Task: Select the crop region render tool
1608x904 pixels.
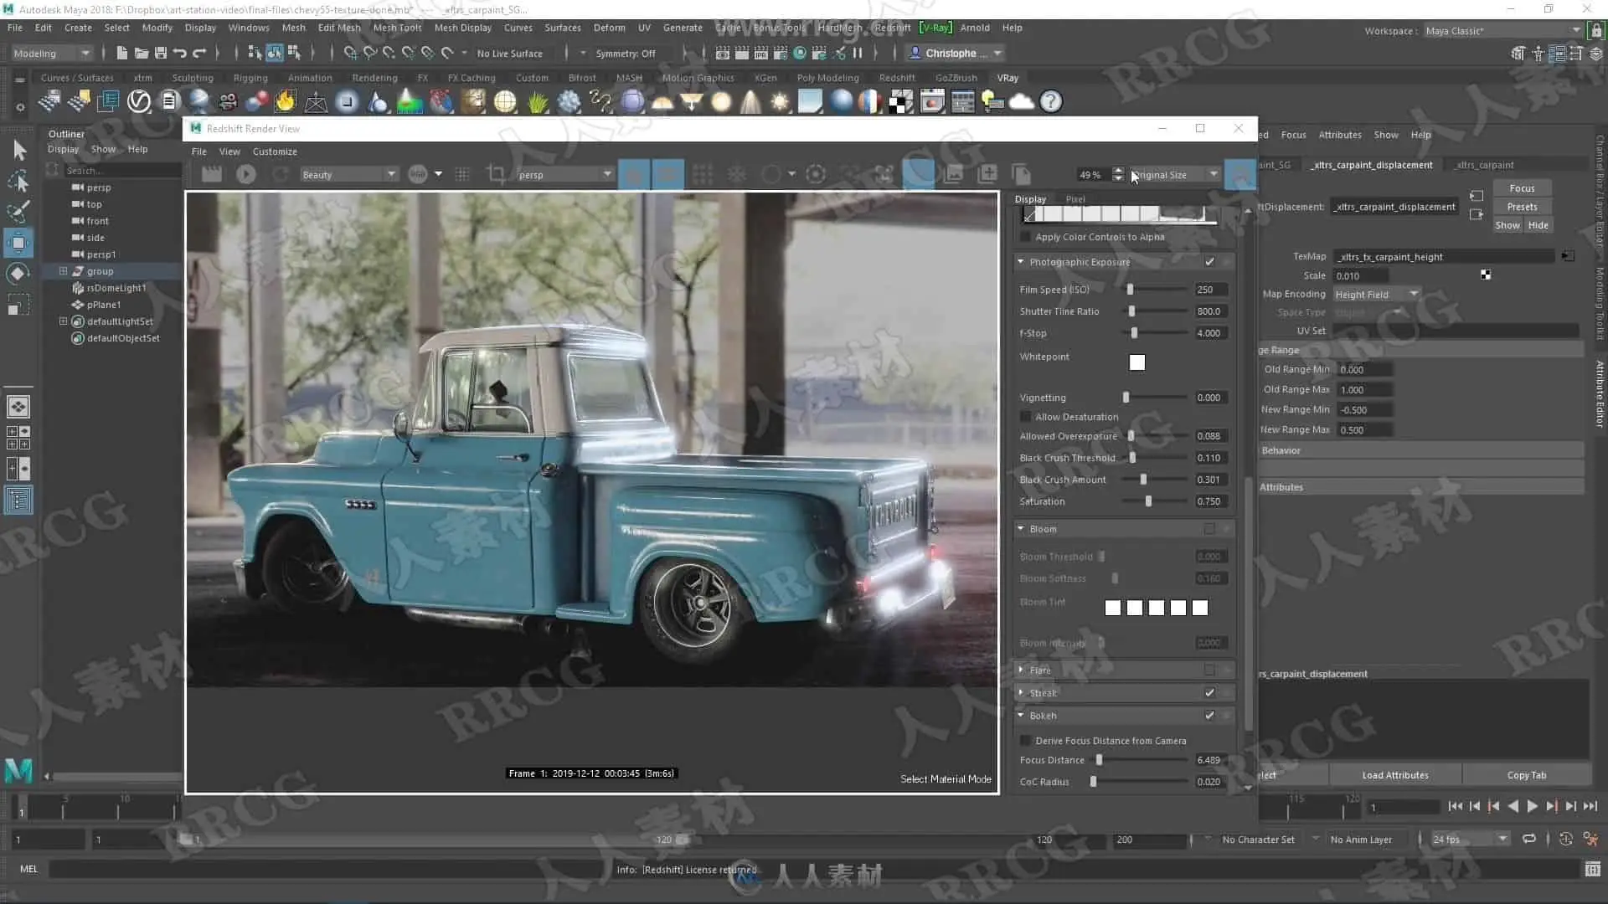Action: 496,174
